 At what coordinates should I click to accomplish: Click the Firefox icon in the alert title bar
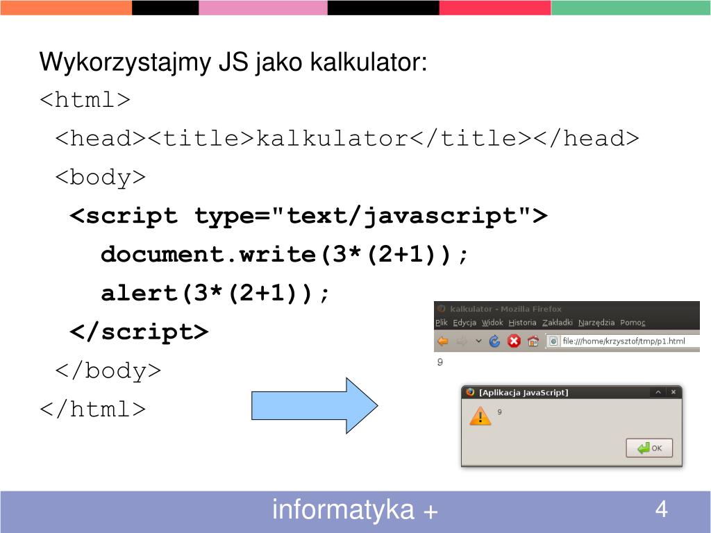tap(470, 392)
